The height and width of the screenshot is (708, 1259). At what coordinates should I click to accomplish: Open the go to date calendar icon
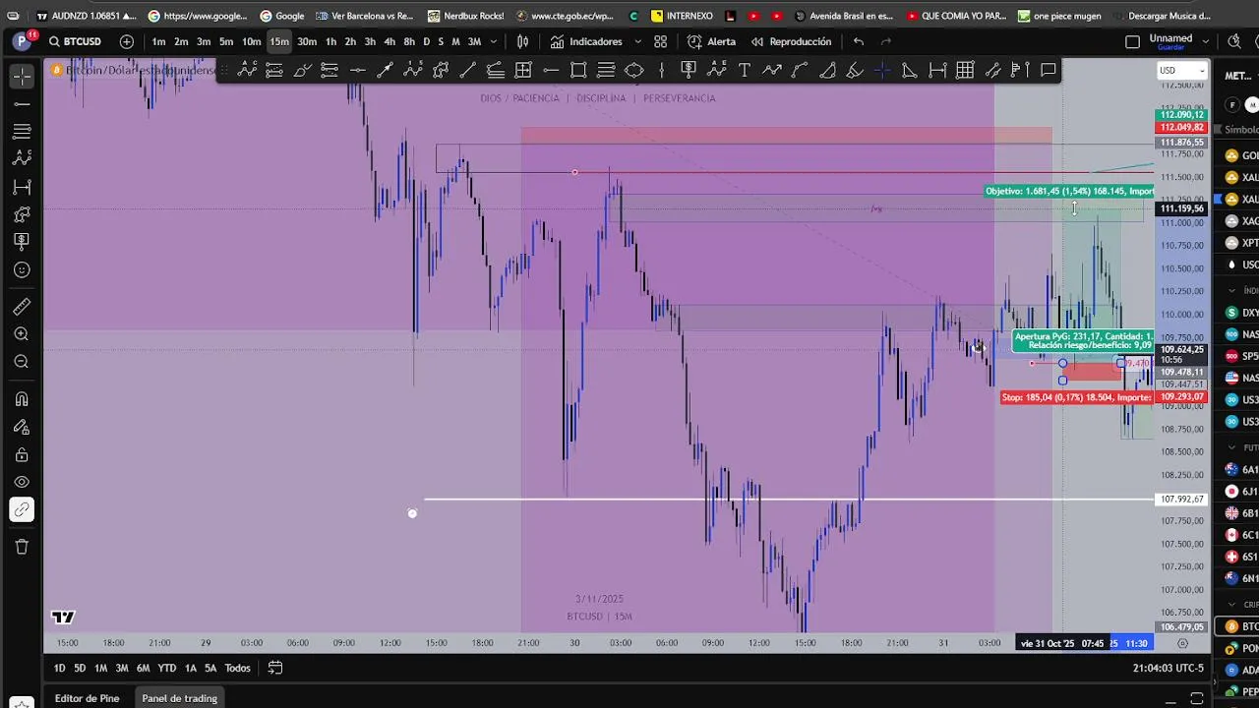[x=275, y=668]
